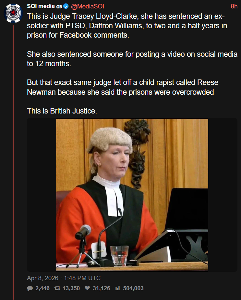Image resolution: width=241 pixels, height=300 pixels.
Task: Open the judge courtroom photo
Action: click(x=132, y=195)
